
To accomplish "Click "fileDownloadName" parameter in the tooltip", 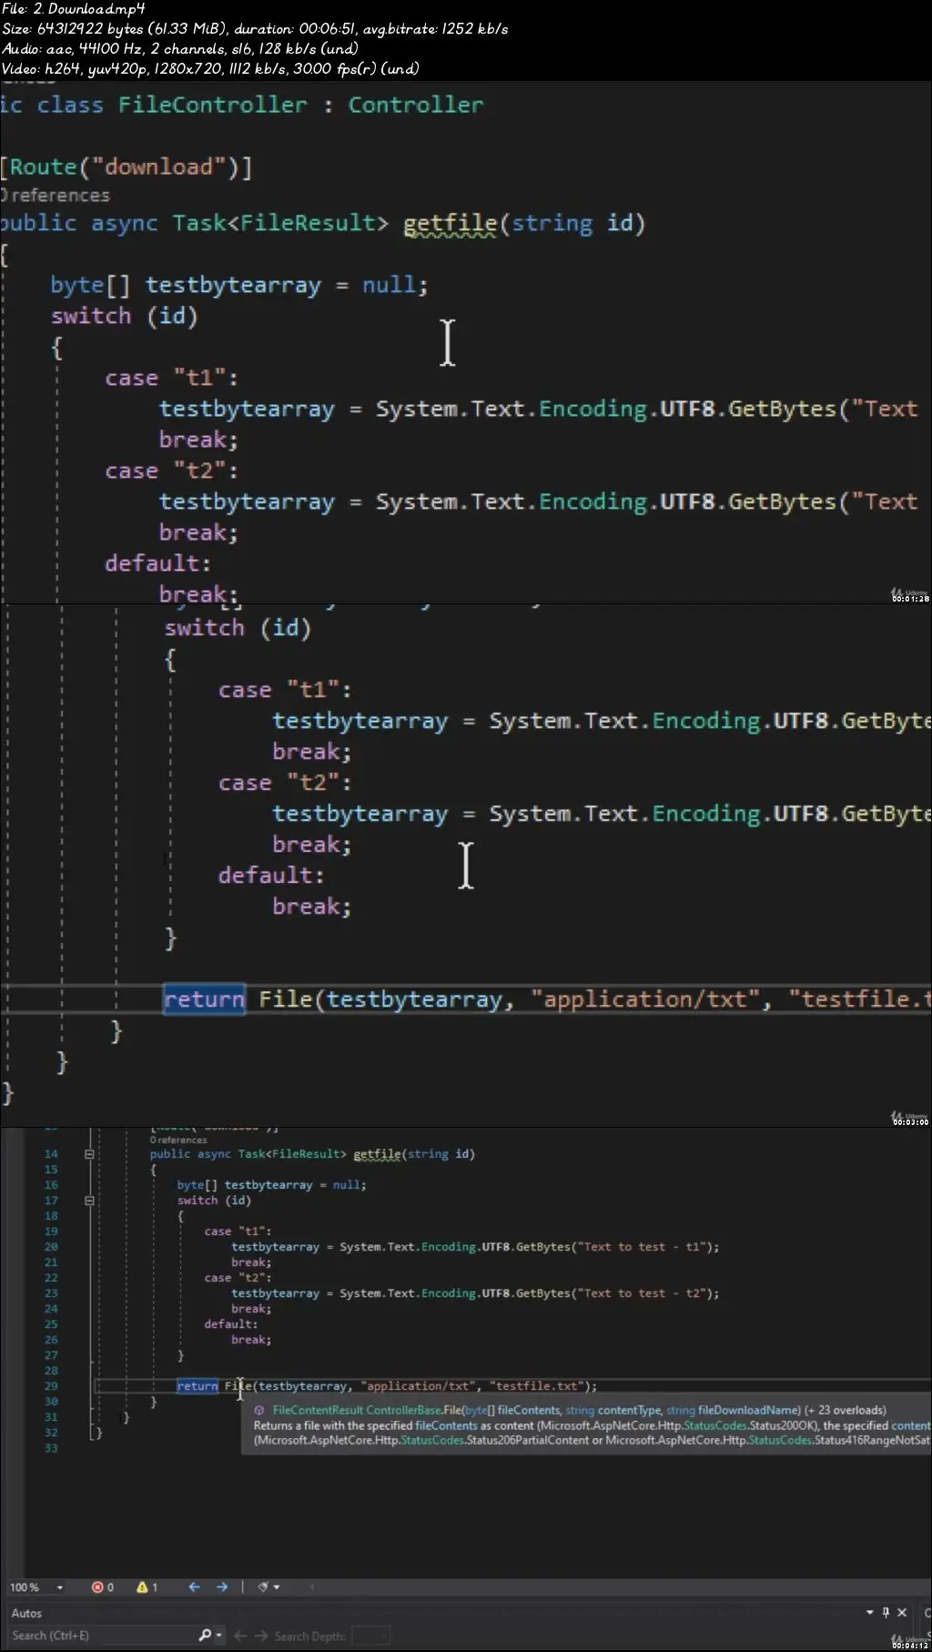I will [x=748, y=1410].
